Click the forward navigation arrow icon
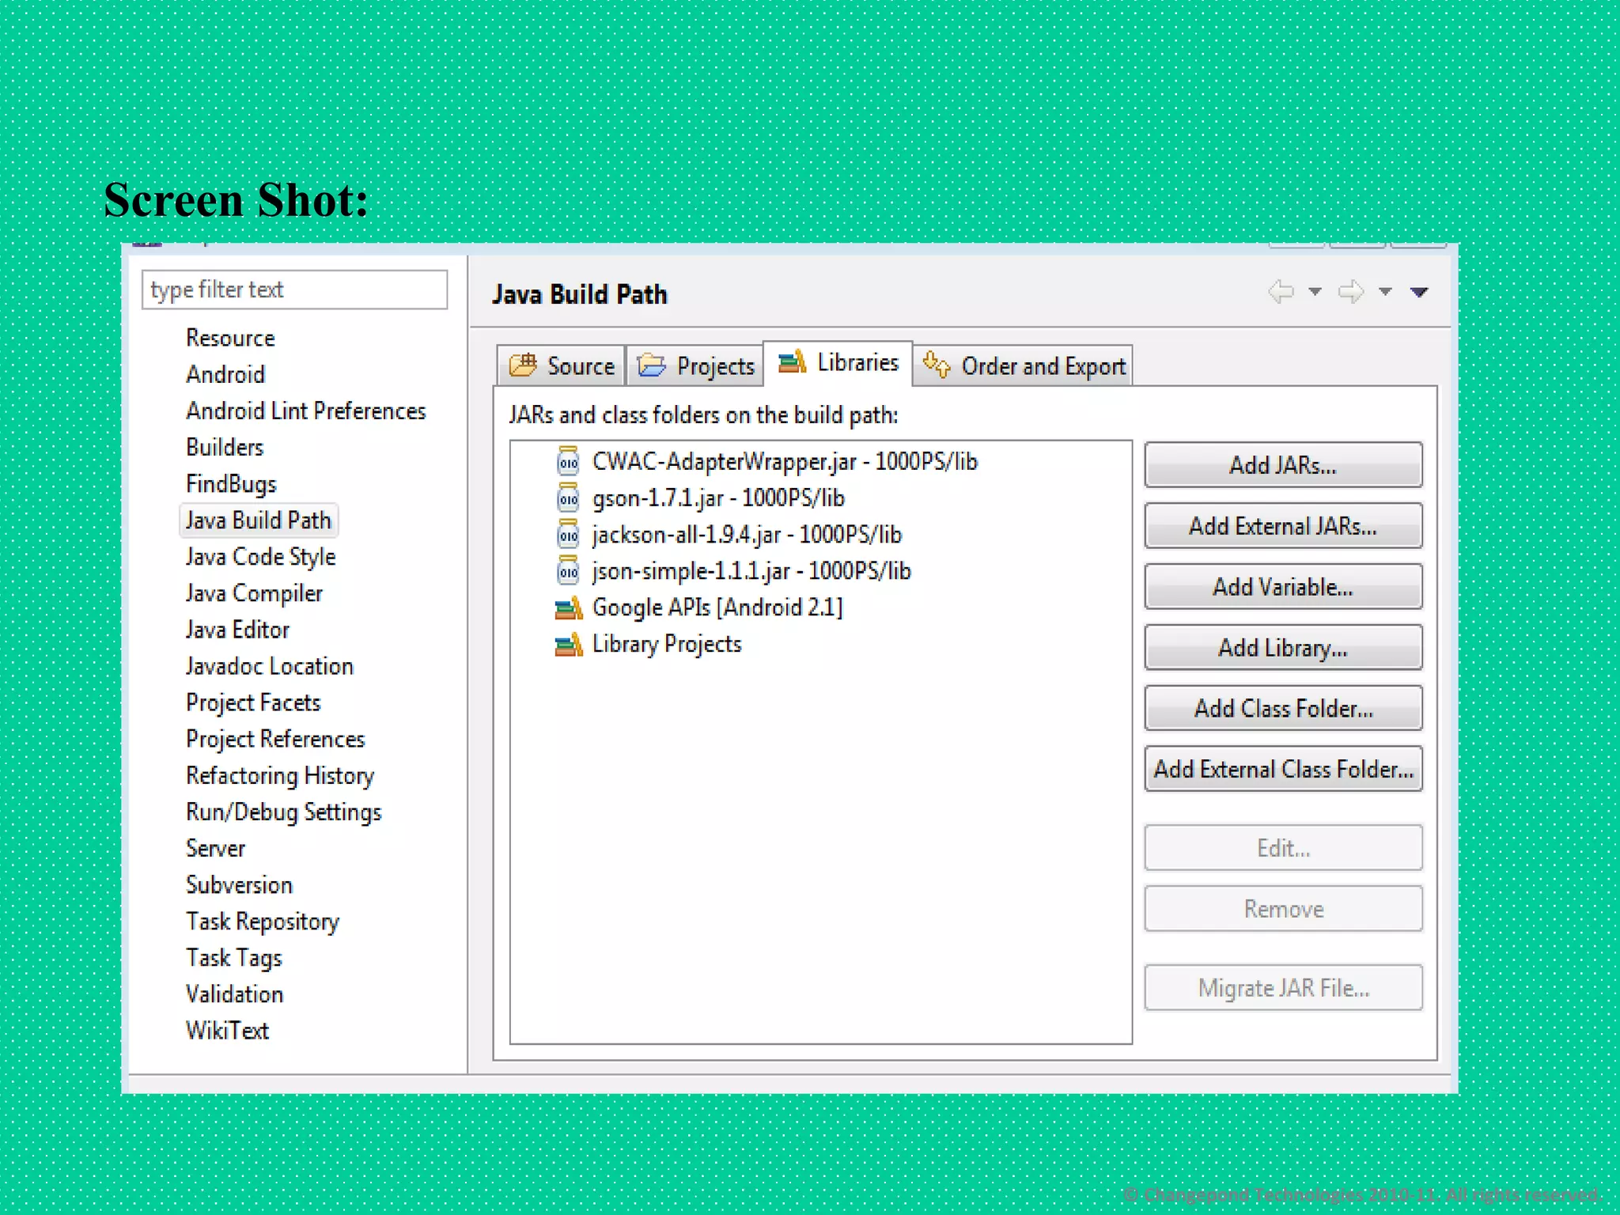1620x1215 pixels. coord(1351,292)
